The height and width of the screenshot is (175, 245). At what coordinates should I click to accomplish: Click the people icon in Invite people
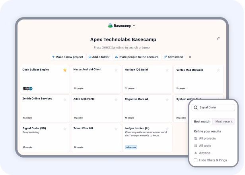(x=116, y=57)
